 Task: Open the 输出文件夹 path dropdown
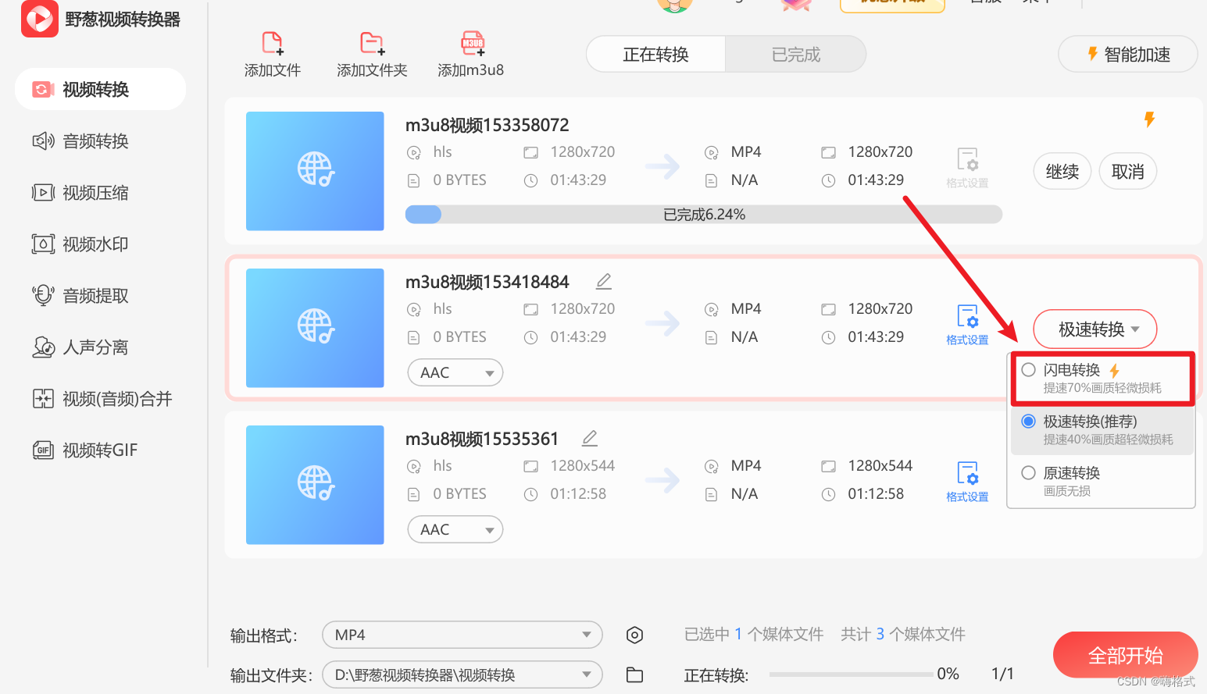click(462, 674)
